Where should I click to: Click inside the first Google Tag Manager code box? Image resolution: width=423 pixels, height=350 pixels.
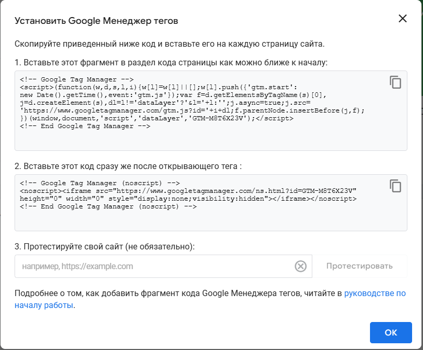210,110
